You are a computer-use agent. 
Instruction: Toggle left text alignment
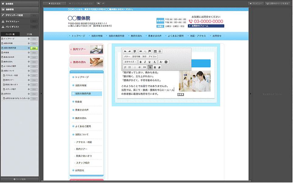[150, 67]
